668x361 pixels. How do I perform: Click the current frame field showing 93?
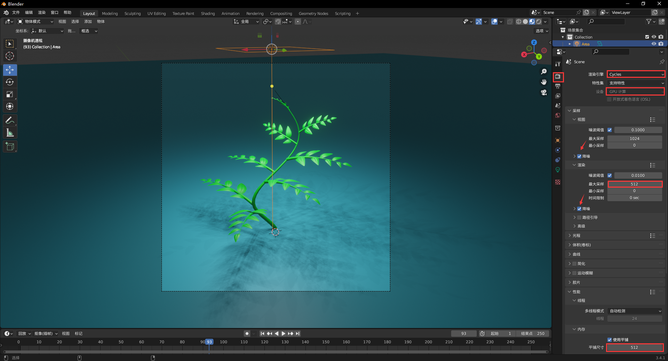click(x=464, y=334)
